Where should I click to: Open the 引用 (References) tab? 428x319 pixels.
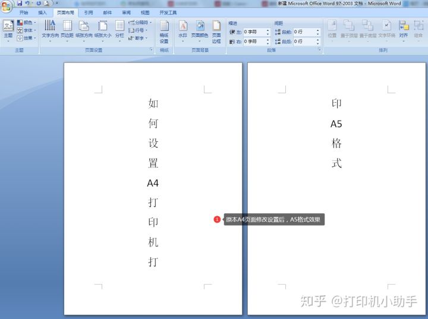coord(89,12)
